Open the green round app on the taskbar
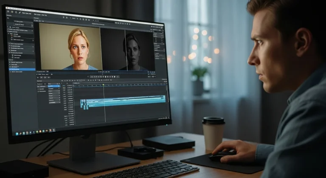 coord(37,132)
